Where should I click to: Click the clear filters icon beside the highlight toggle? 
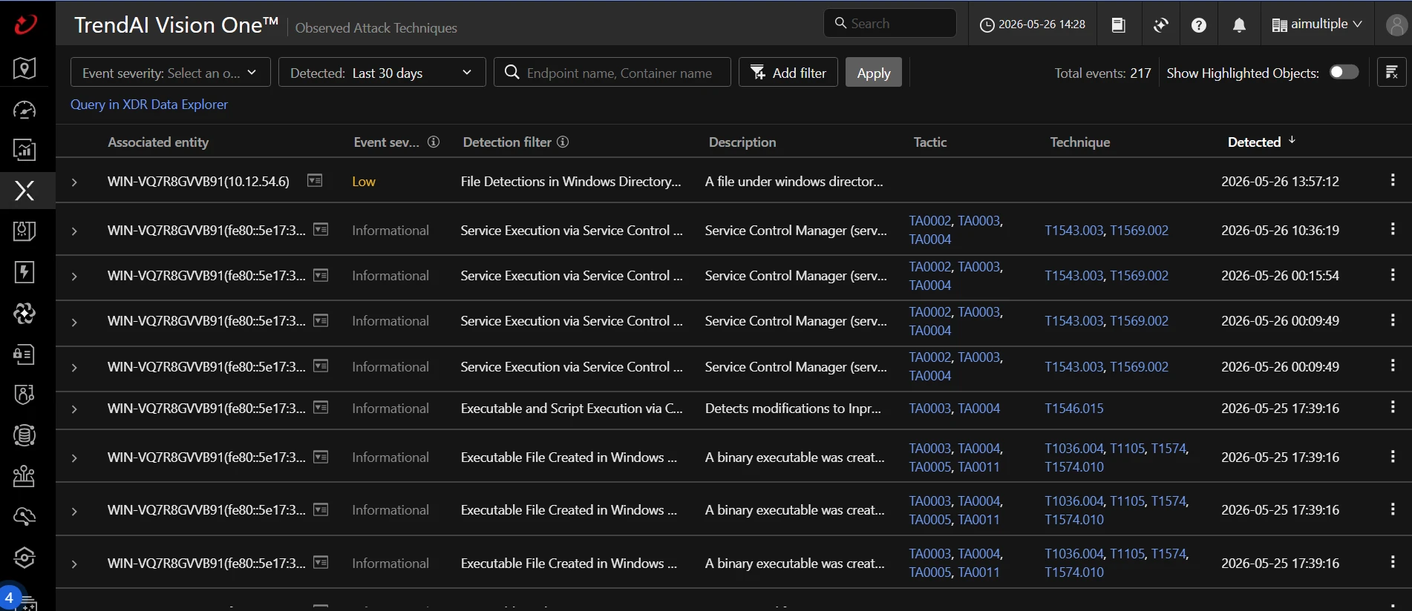(x=1391, y=73)
